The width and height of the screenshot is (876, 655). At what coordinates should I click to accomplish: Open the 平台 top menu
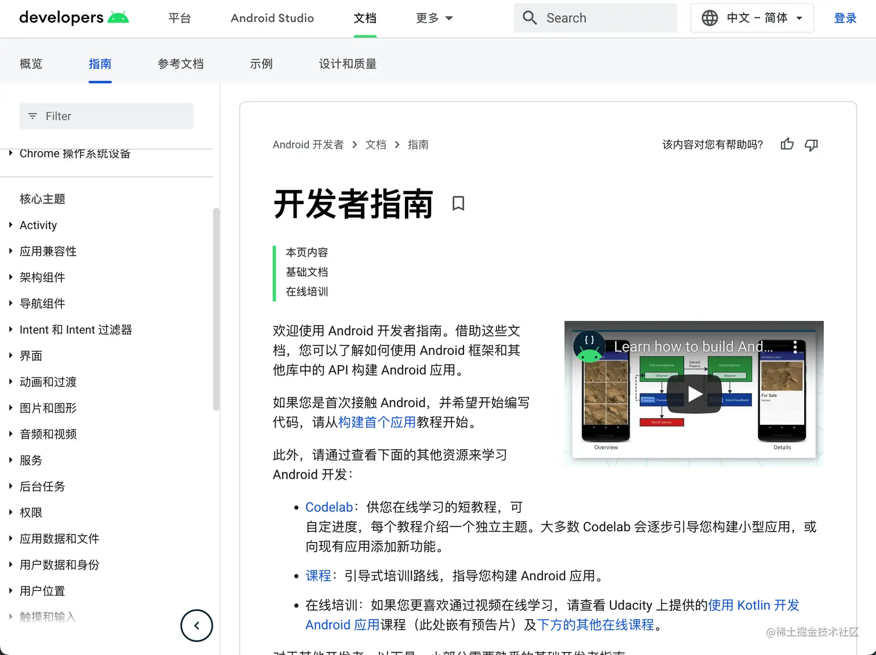(180, 18)
